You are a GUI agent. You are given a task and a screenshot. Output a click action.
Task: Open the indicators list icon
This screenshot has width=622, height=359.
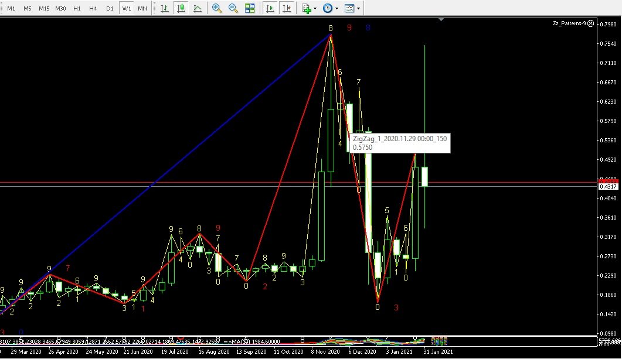coord(306,8)
